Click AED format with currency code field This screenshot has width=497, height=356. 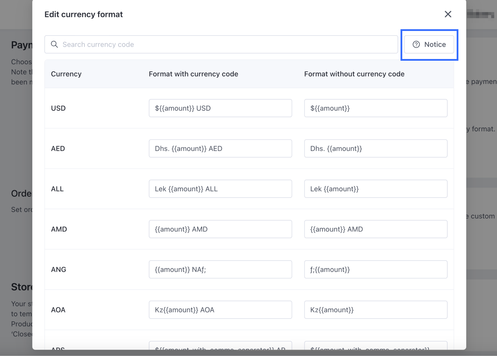(x=220, y=148)
